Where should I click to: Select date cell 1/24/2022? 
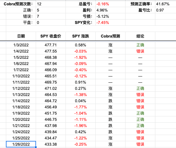point(21,132)
